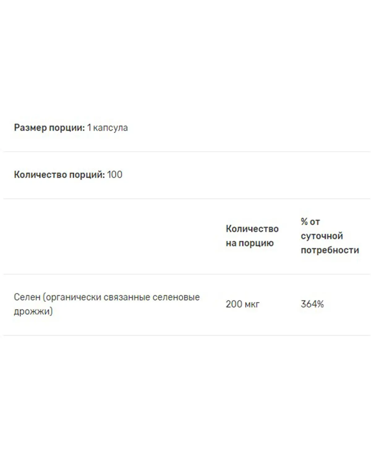371x464 pixels.
Task: Click the '% от суточной потребности' column header
Action: click(x=330, y=236)
